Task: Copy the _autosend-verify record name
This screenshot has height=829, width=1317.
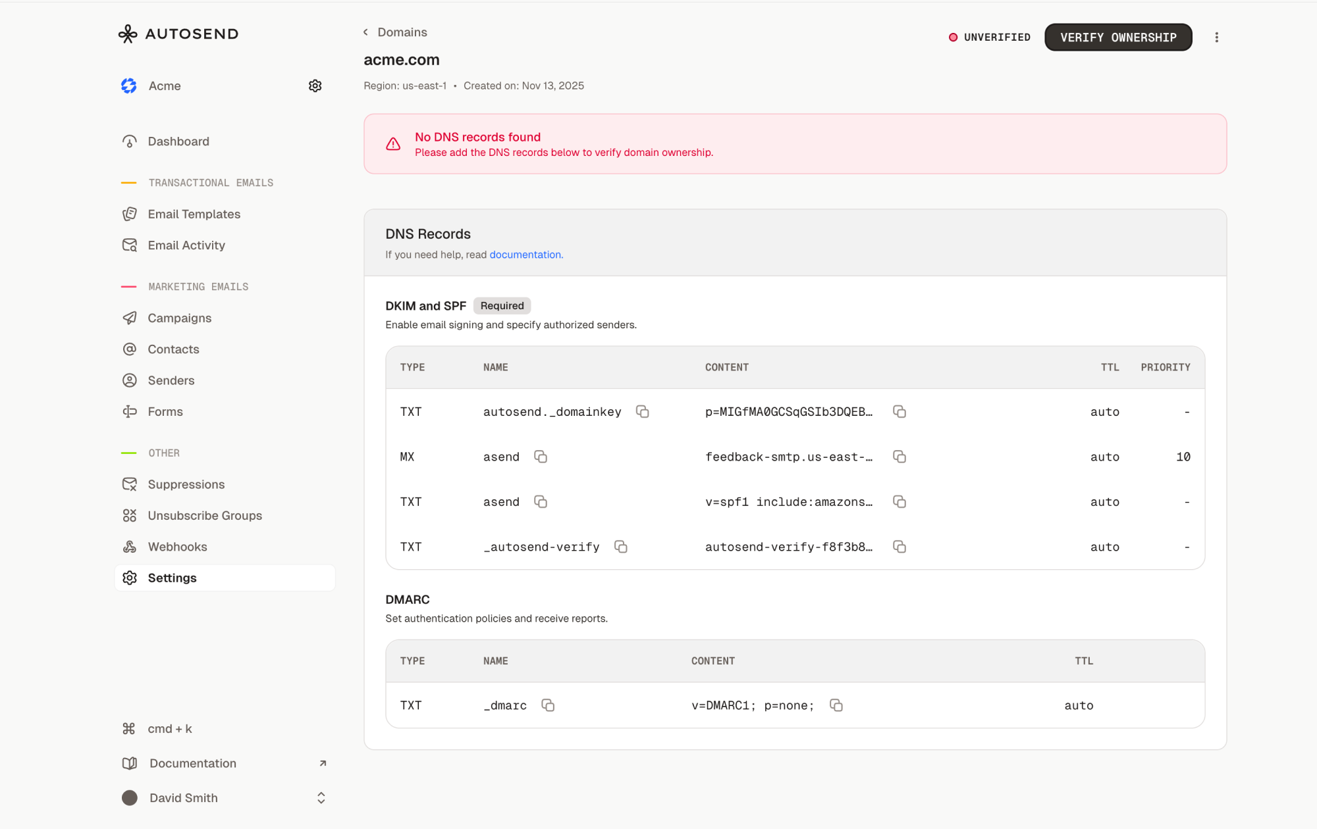Action: [x=620, y=546]
